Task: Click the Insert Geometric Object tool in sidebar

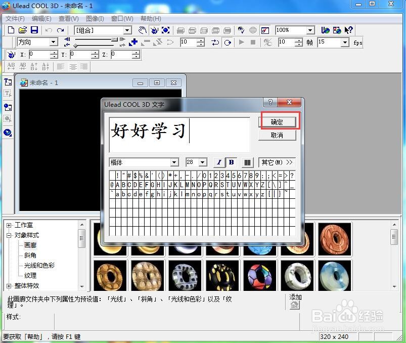Action: click(x=8, y=133)
